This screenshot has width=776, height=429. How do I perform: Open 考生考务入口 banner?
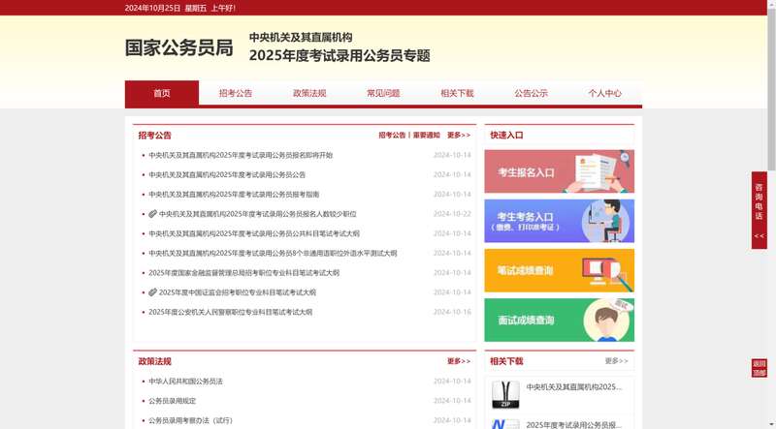pyautogui.click(x=559, y=221)
